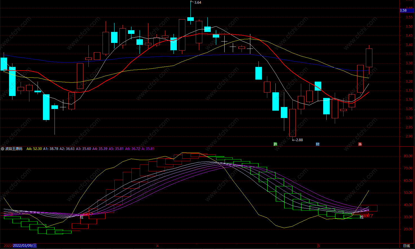Screen dimensions: 415x249
Task: Click the cyan candlestick with the 3.64 high
Action: click(191, 19)
